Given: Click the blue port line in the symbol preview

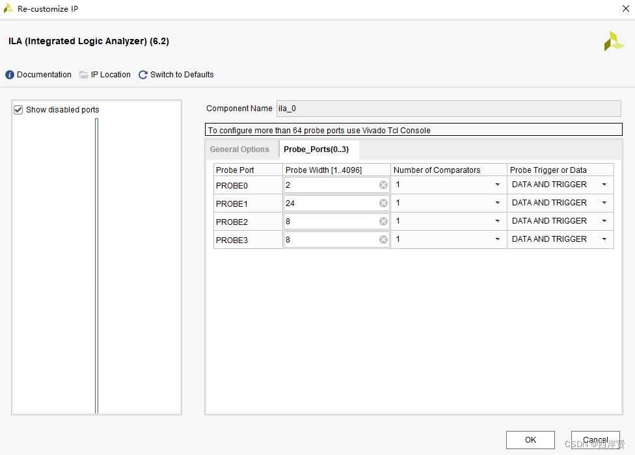Looking at the screenshot, I should 97,266.
